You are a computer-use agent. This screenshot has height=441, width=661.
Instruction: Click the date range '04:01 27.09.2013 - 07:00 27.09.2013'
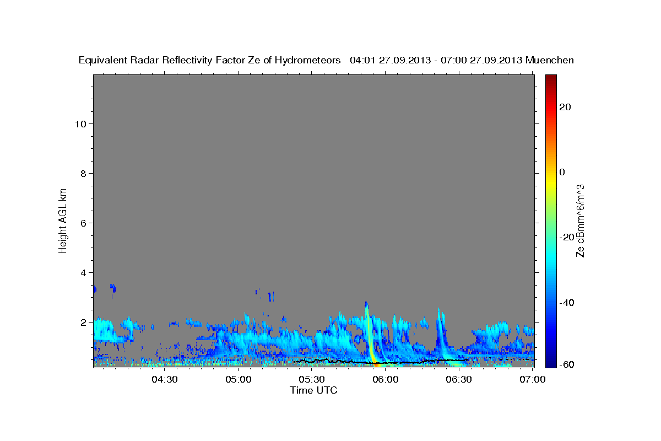[x=436, y=61]
